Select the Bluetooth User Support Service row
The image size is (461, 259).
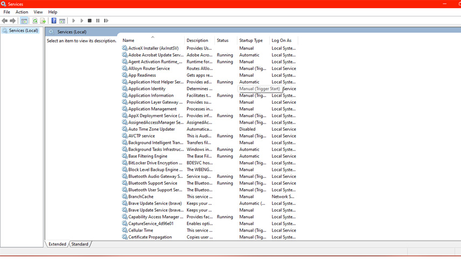(x=209, y=190)
